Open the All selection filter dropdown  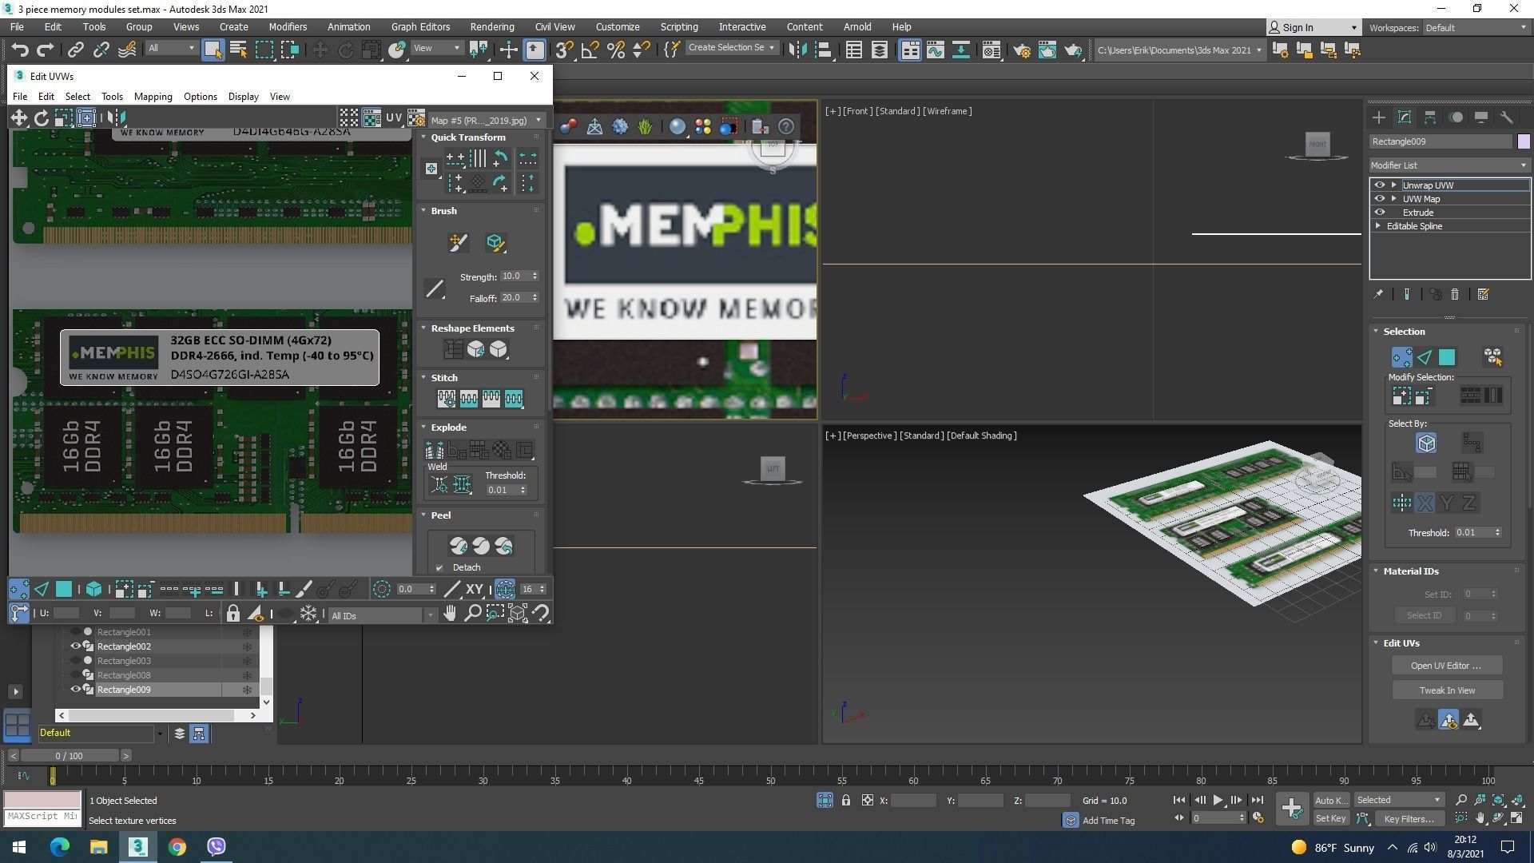[172, 48]
